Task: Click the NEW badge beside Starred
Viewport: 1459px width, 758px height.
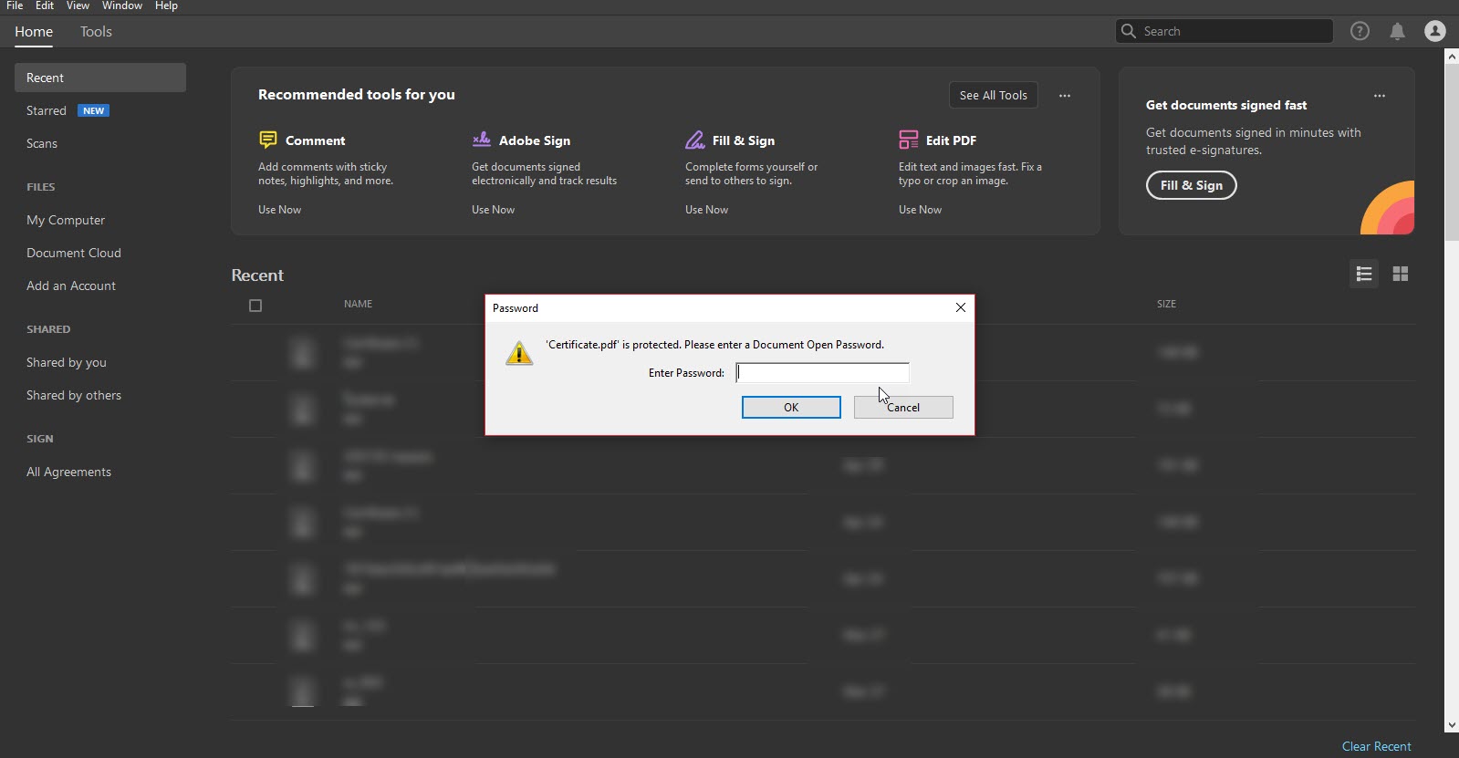Action: pyautogui.click(x=93, y=110)
